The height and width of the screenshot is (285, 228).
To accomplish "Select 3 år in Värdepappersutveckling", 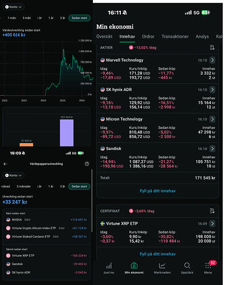I will (63, 186).
